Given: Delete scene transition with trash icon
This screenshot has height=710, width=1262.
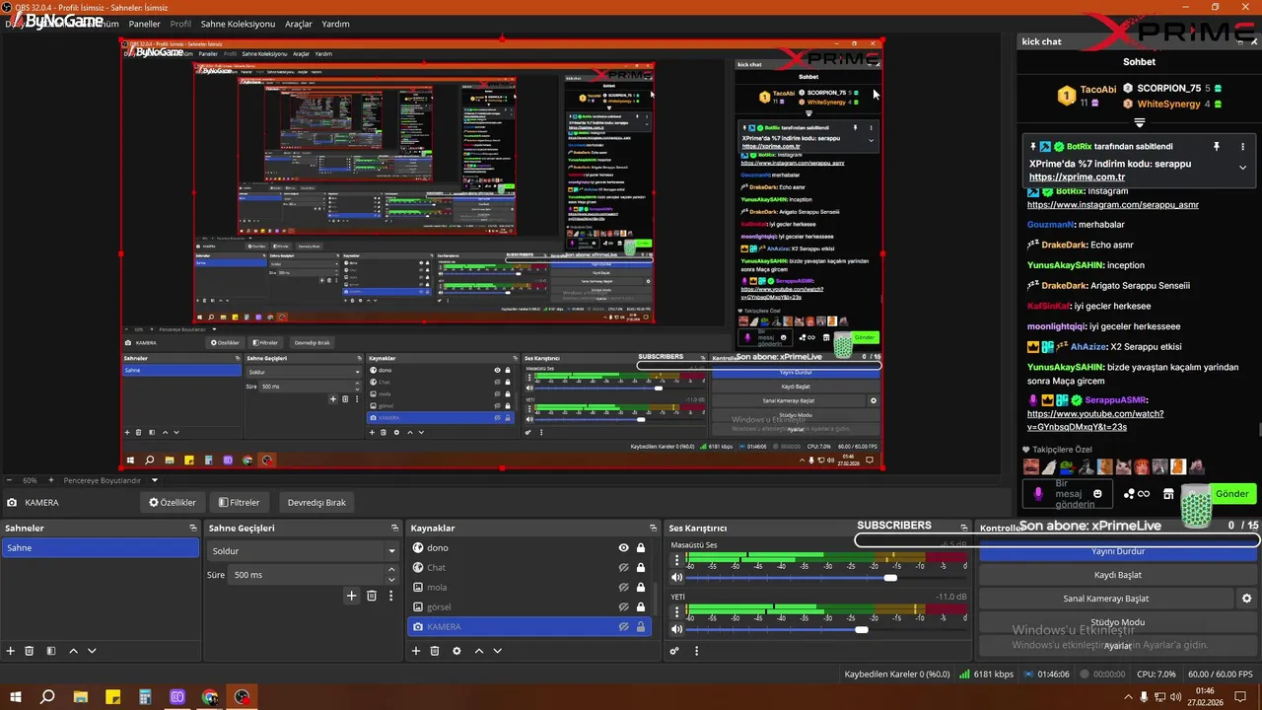Looking at the screenshot, I should 372,596.
